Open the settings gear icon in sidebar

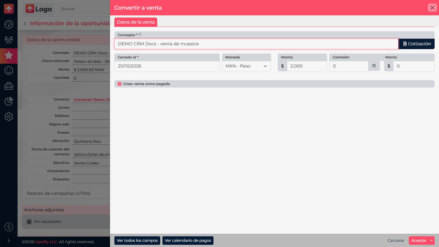pyautogui.click(x=9, y=117)
